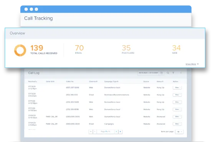
Task: Click the Source column header
Action: point(146,81)
